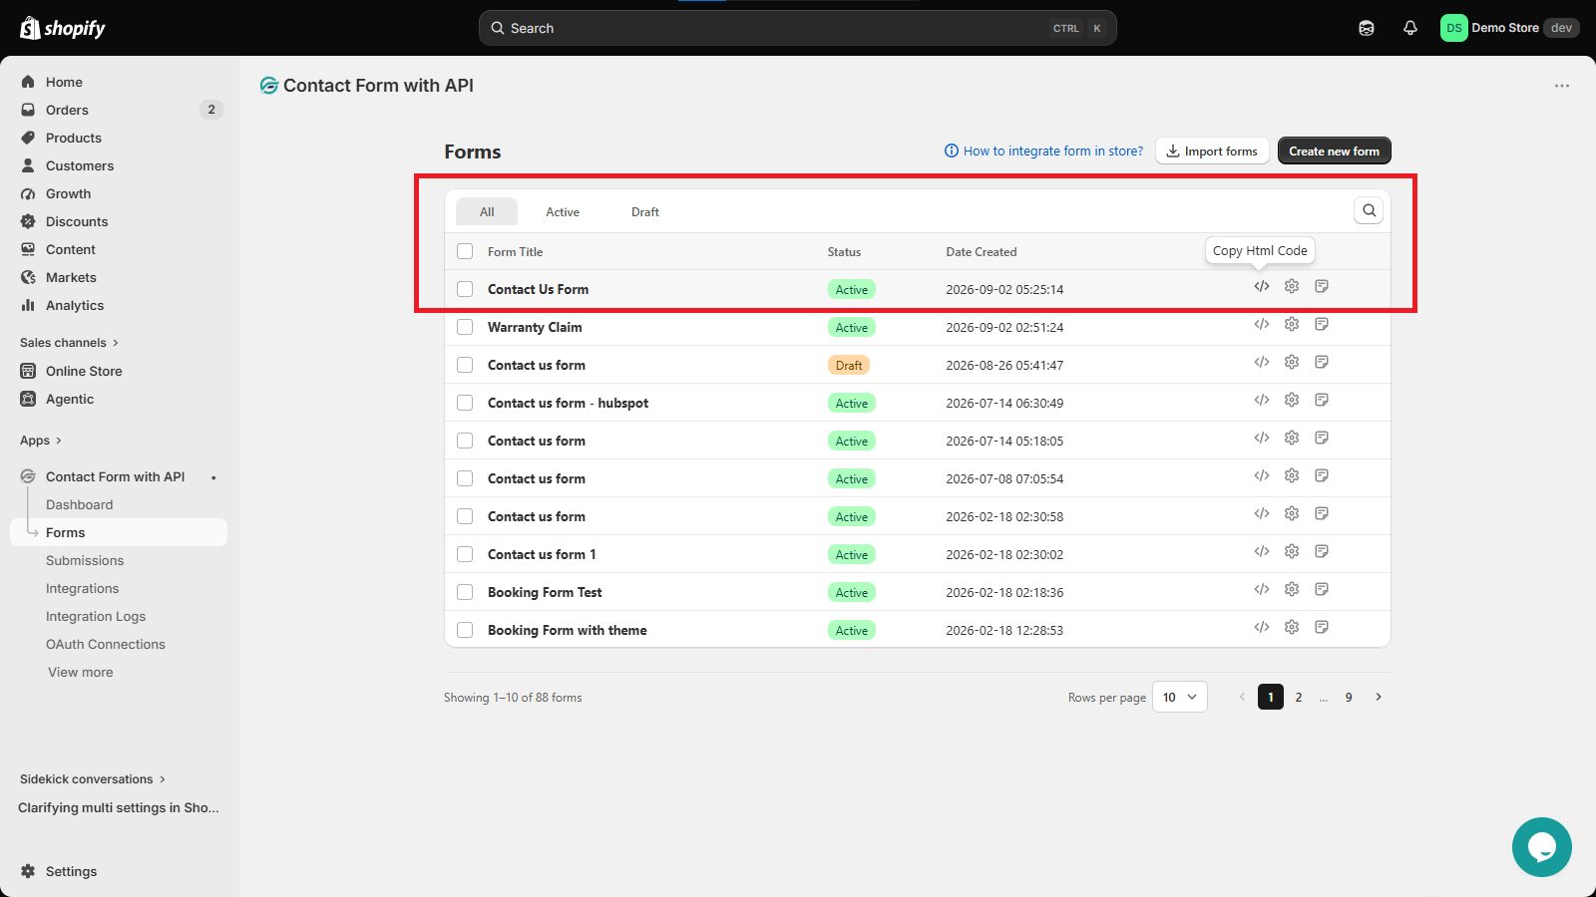Screen dimensions: 1596x897
Task: Open submissions icon for Contact Us Form
Action: (x=1322, y=286)
